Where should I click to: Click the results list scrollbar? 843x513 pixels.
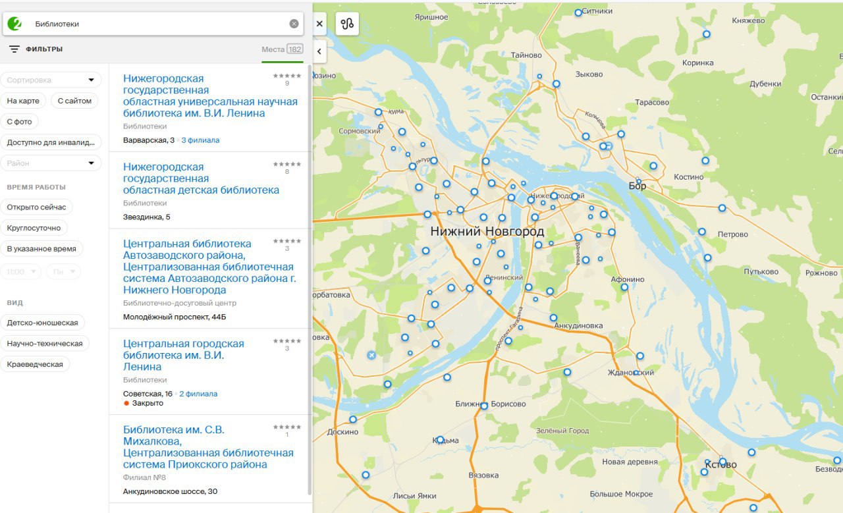coord(310,280)
